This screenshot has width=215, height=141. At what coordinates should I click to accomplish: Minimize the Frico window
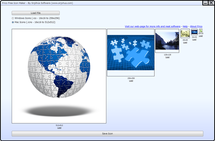click(205, 3)
